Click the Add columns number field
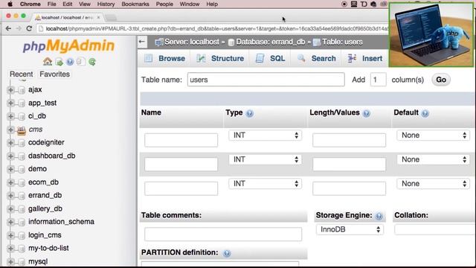This screenshot has height=268, width=476. point(378,80)
